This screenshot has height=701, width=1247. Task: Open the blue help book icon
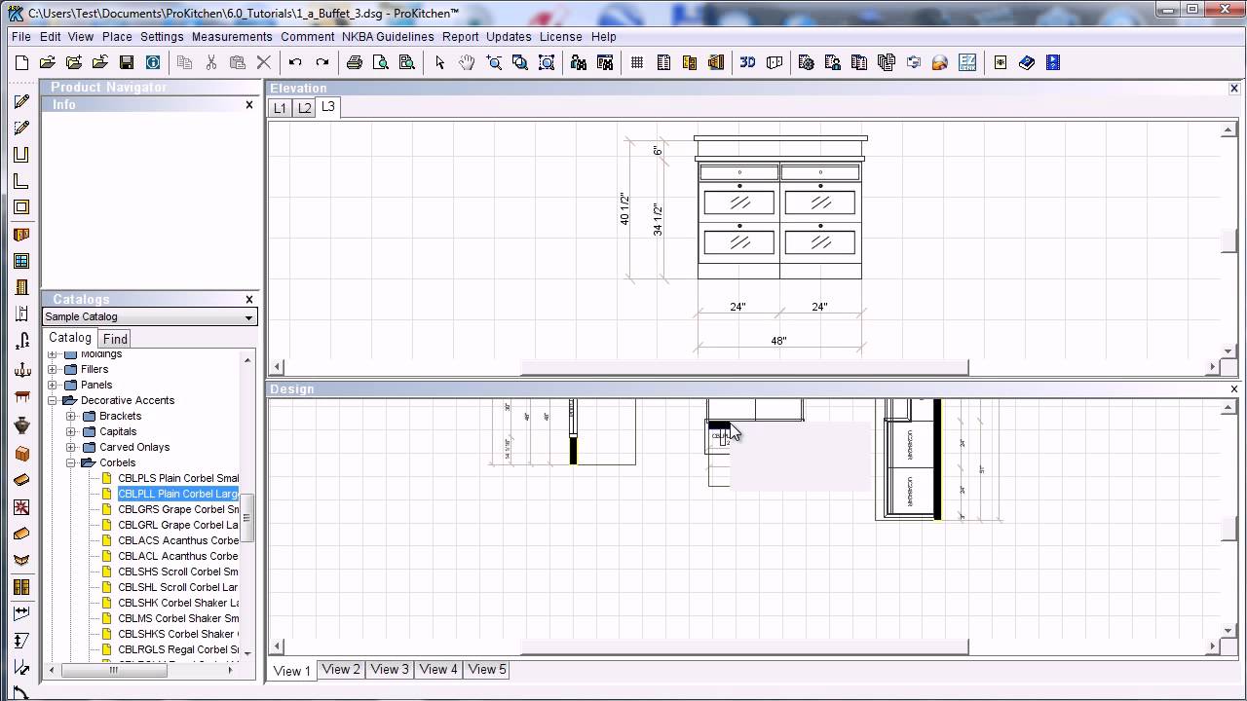coord(1027,62)
